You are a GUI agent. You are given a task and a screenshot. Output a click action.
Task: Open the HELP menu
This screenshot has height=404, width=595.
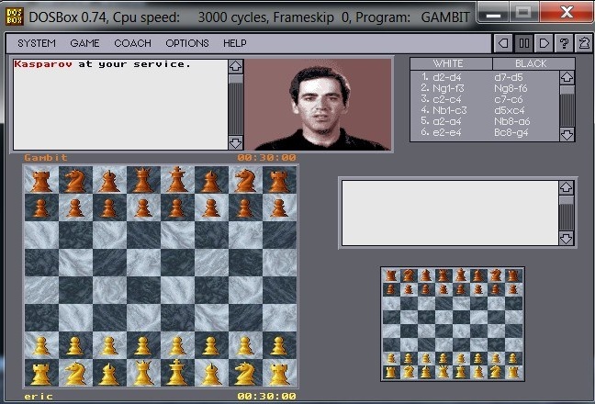point(235,43)
